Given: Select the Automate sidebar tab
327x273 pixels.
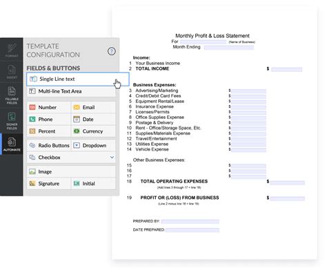Looking at the screenshot, I should [12, 144].
